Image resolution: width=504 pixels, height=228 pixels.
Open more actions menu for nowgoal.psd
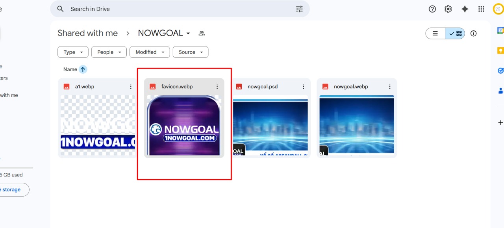click(303, 87)
